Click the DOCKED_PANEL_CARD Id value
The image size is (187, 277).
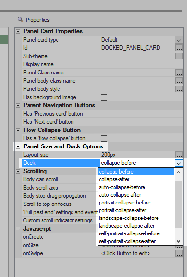pyautogui.click(x=131, y=48)
